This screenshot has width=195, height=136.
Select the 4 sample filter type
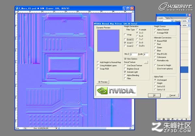coord(137,30)
